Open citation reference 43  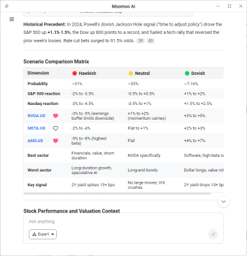pos(150,40)
